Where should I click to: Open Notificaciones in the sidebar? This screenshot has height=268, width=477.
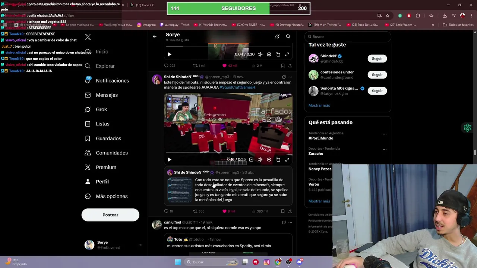pos(107,80)
